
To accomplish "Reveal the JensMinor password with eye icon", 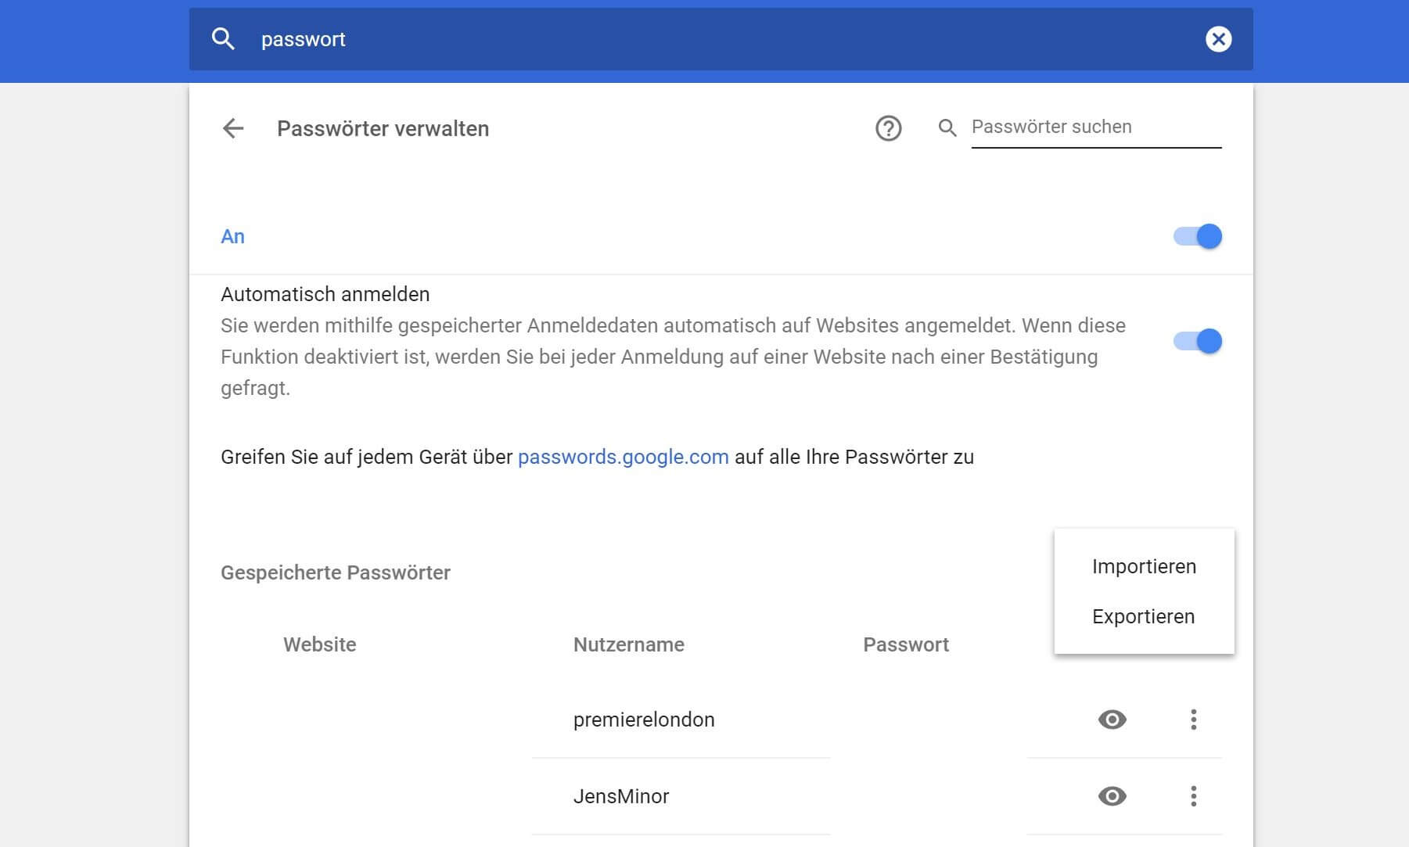I will pos(1112,796).
